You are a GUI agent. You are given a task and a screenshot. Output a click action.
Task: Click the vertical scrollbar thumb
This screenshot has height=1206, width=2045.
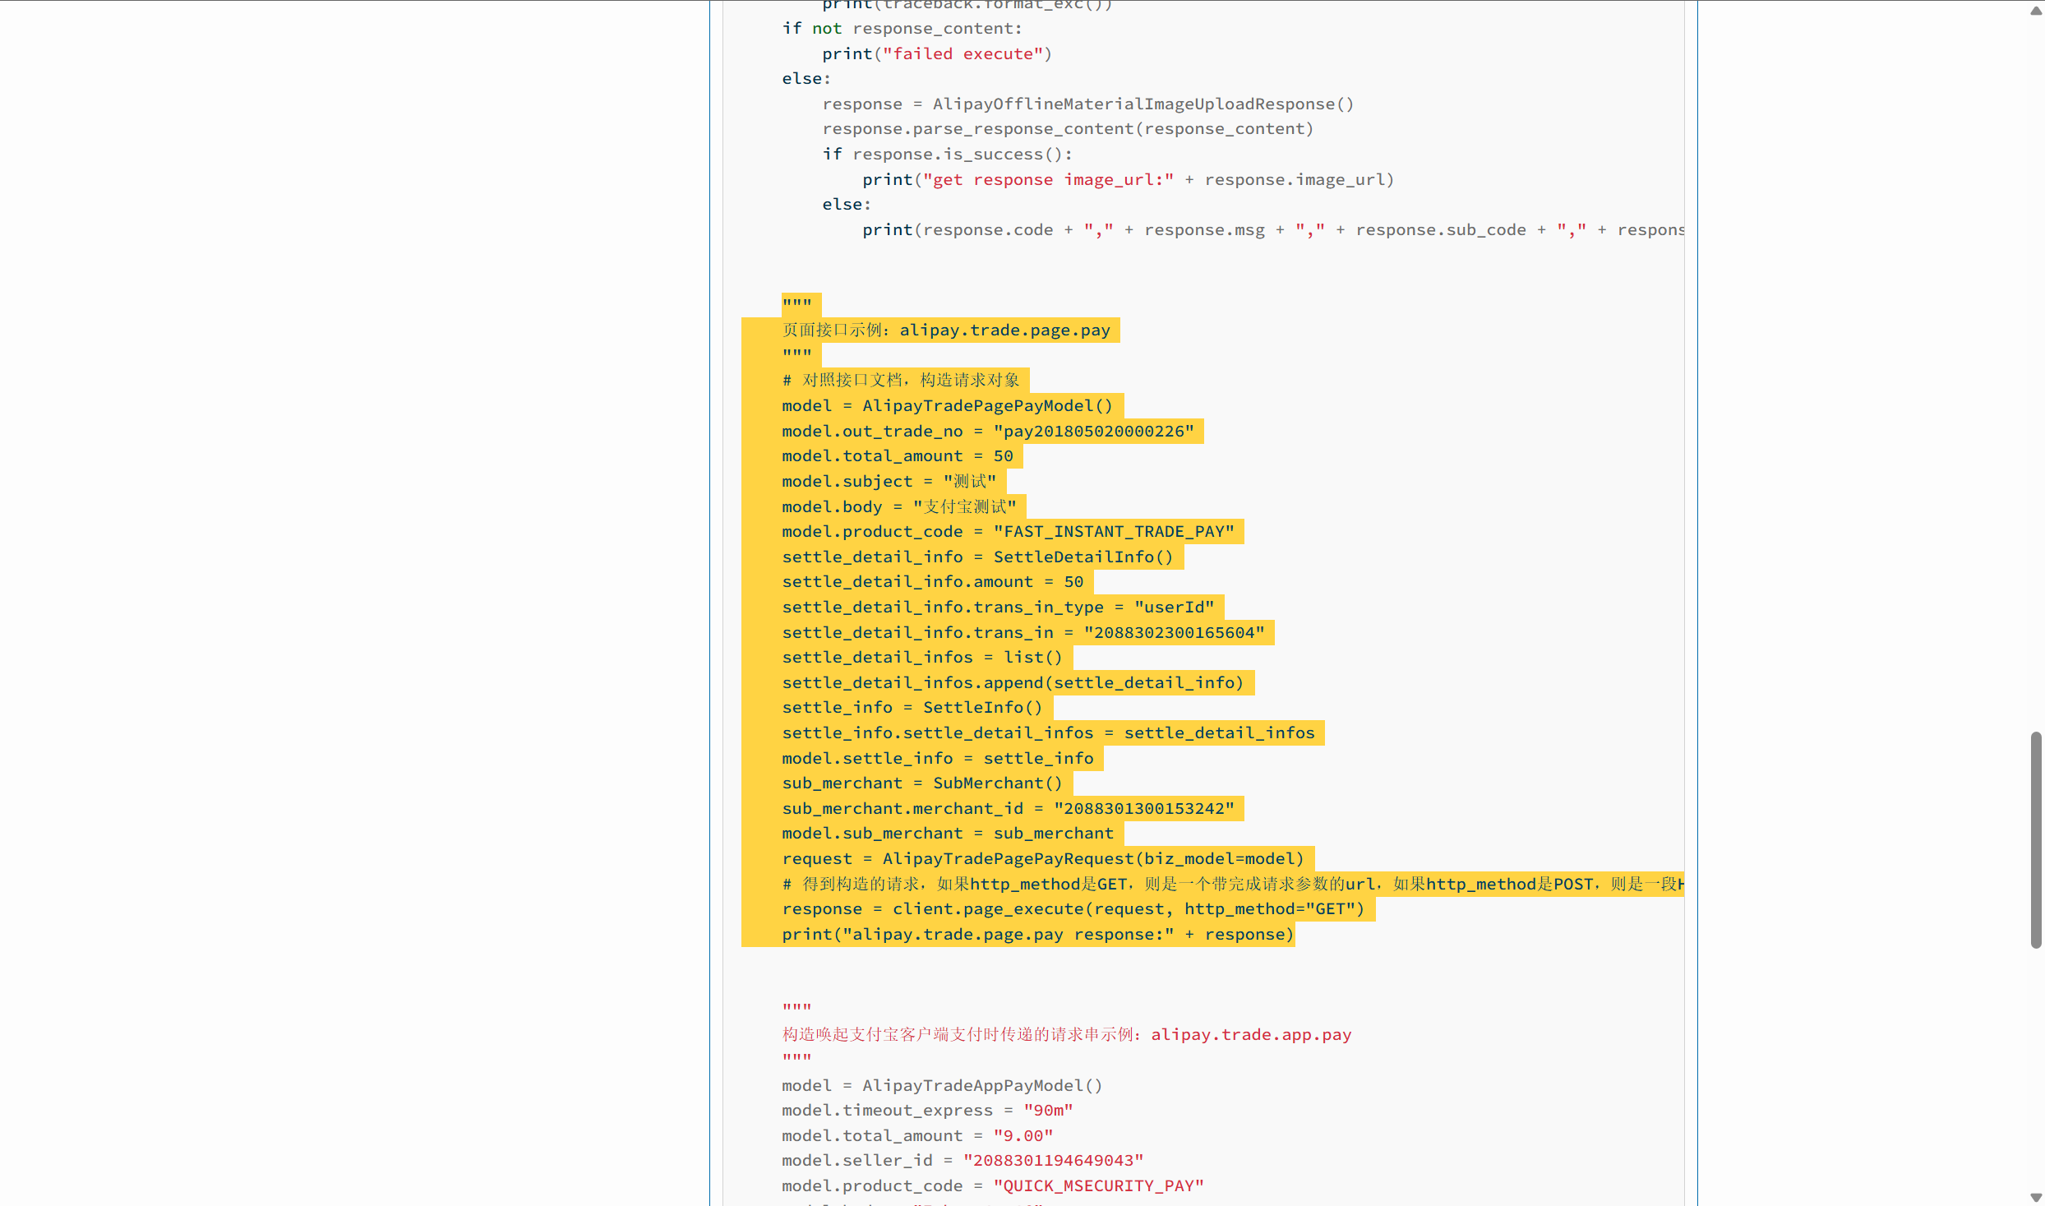2035,839
